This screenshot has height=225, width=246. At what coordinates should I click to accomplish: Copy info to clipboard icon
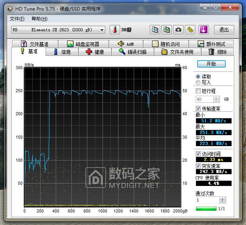pyautogui.click(x=155, y=30)
